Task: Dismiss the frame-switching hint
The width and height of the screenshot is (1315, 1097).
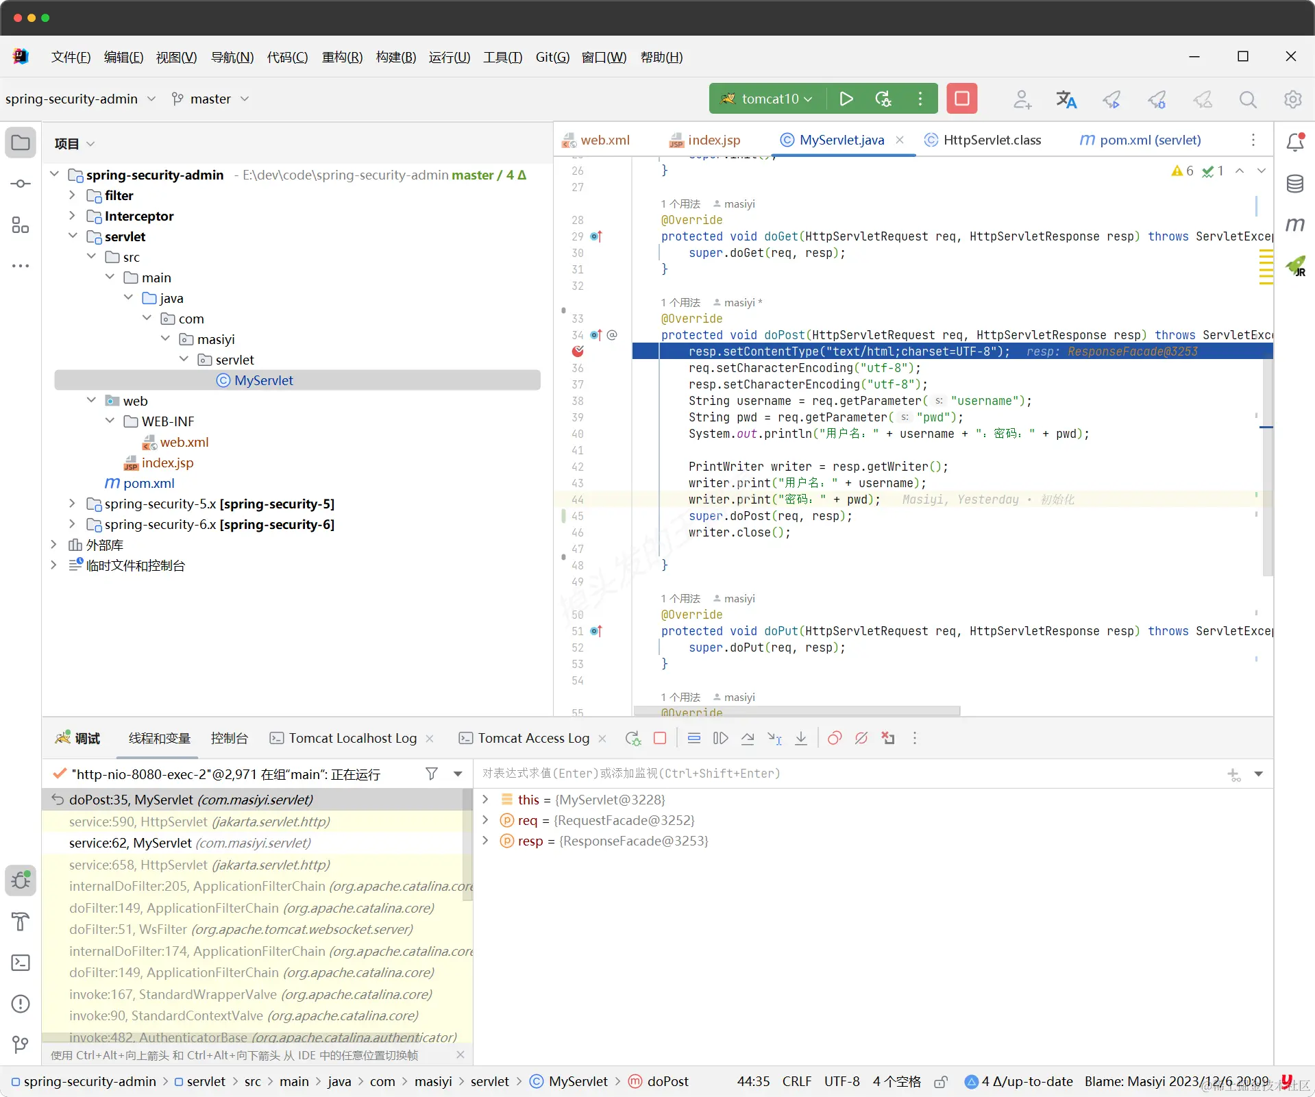Action: [460, 1055]
